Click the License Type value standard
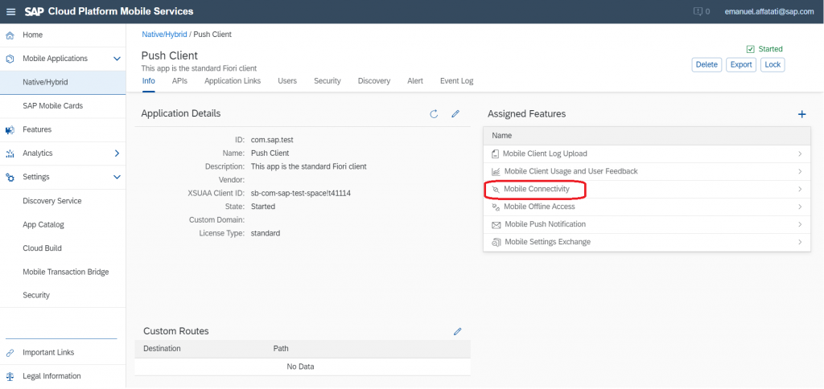The width and height of the screenshot is (824, 389). pyautogui.click(x=266, y=233)
